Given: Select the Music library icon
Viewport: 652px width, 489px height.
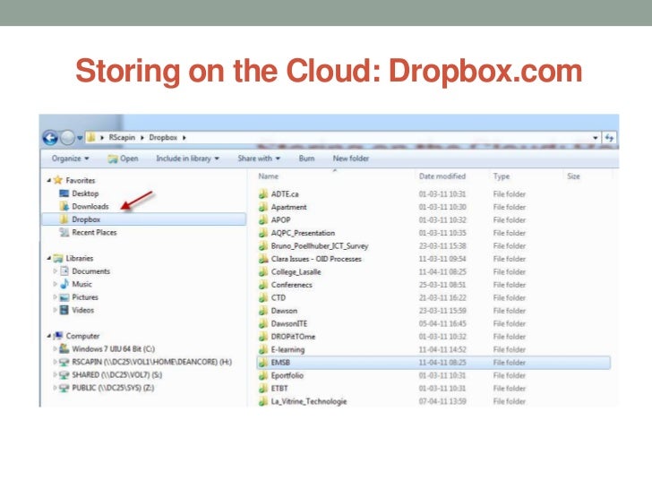Looking at the screenshot, I should (64, 284).
